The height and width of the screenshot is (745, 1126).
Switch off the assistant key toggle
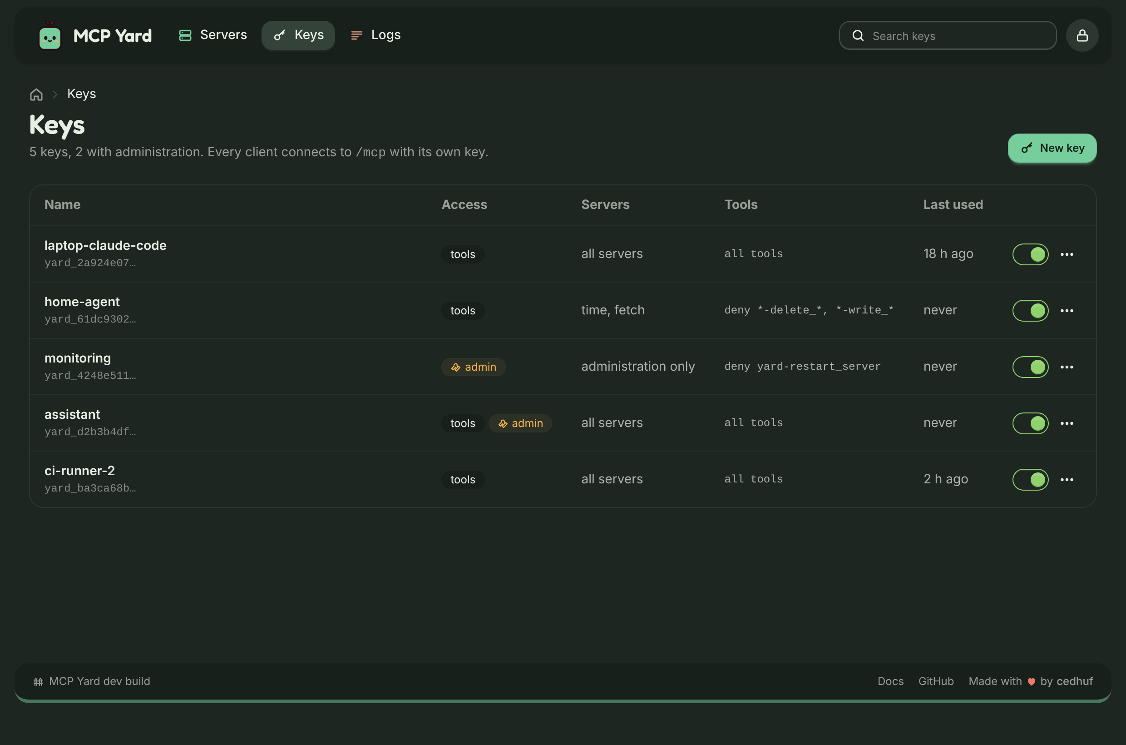(1030, 423)
